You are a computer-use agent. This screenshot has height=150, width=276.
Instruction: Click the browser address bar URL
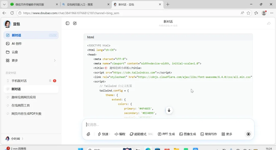[71, 13]
